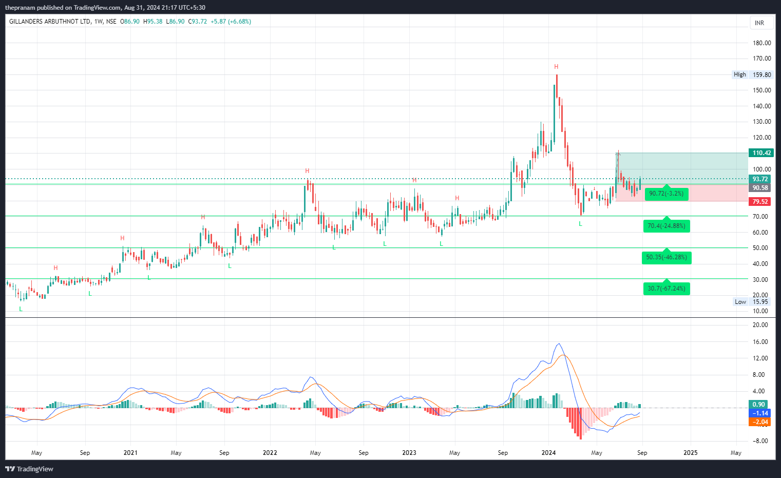Viewport: 781px width, 478px height.
Task: Click the TradingView logo at bottom left
Action: (x=29, y=469)
